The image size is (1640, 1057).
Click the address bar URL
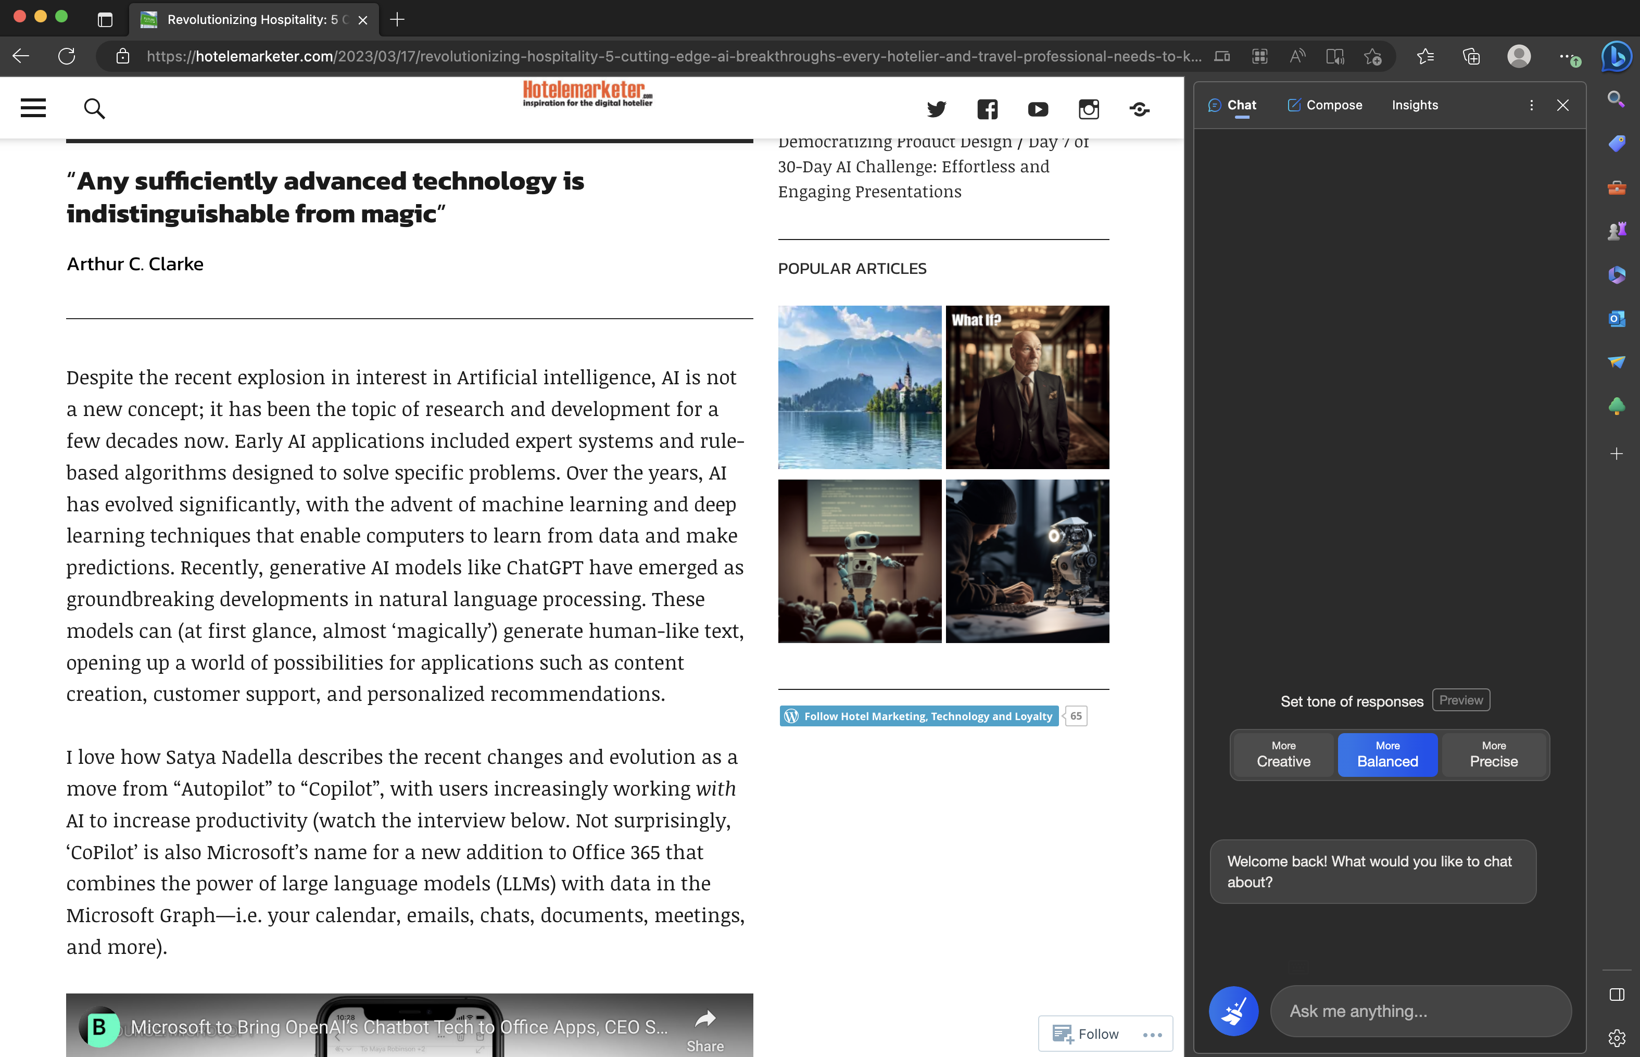click(x=673, y=56)
